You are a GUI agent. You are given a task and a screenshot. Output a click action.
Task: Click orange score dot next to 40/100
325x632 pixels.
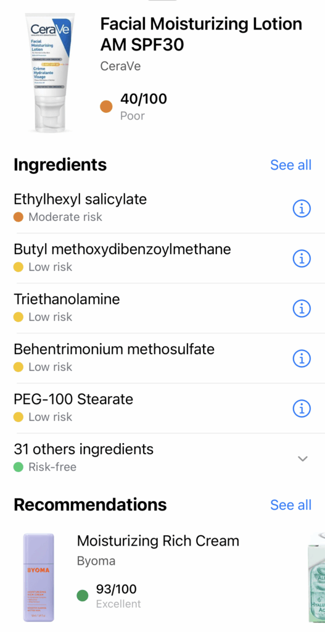[106, 107]
